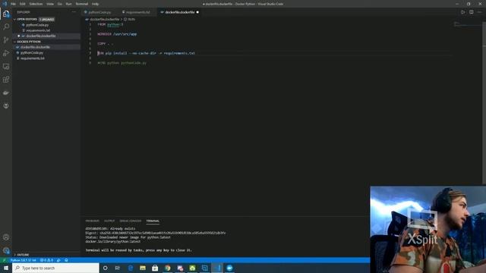
Task: Open File Explorer from the taskbar
Action: pyautogui.click(x=143, y=268)
